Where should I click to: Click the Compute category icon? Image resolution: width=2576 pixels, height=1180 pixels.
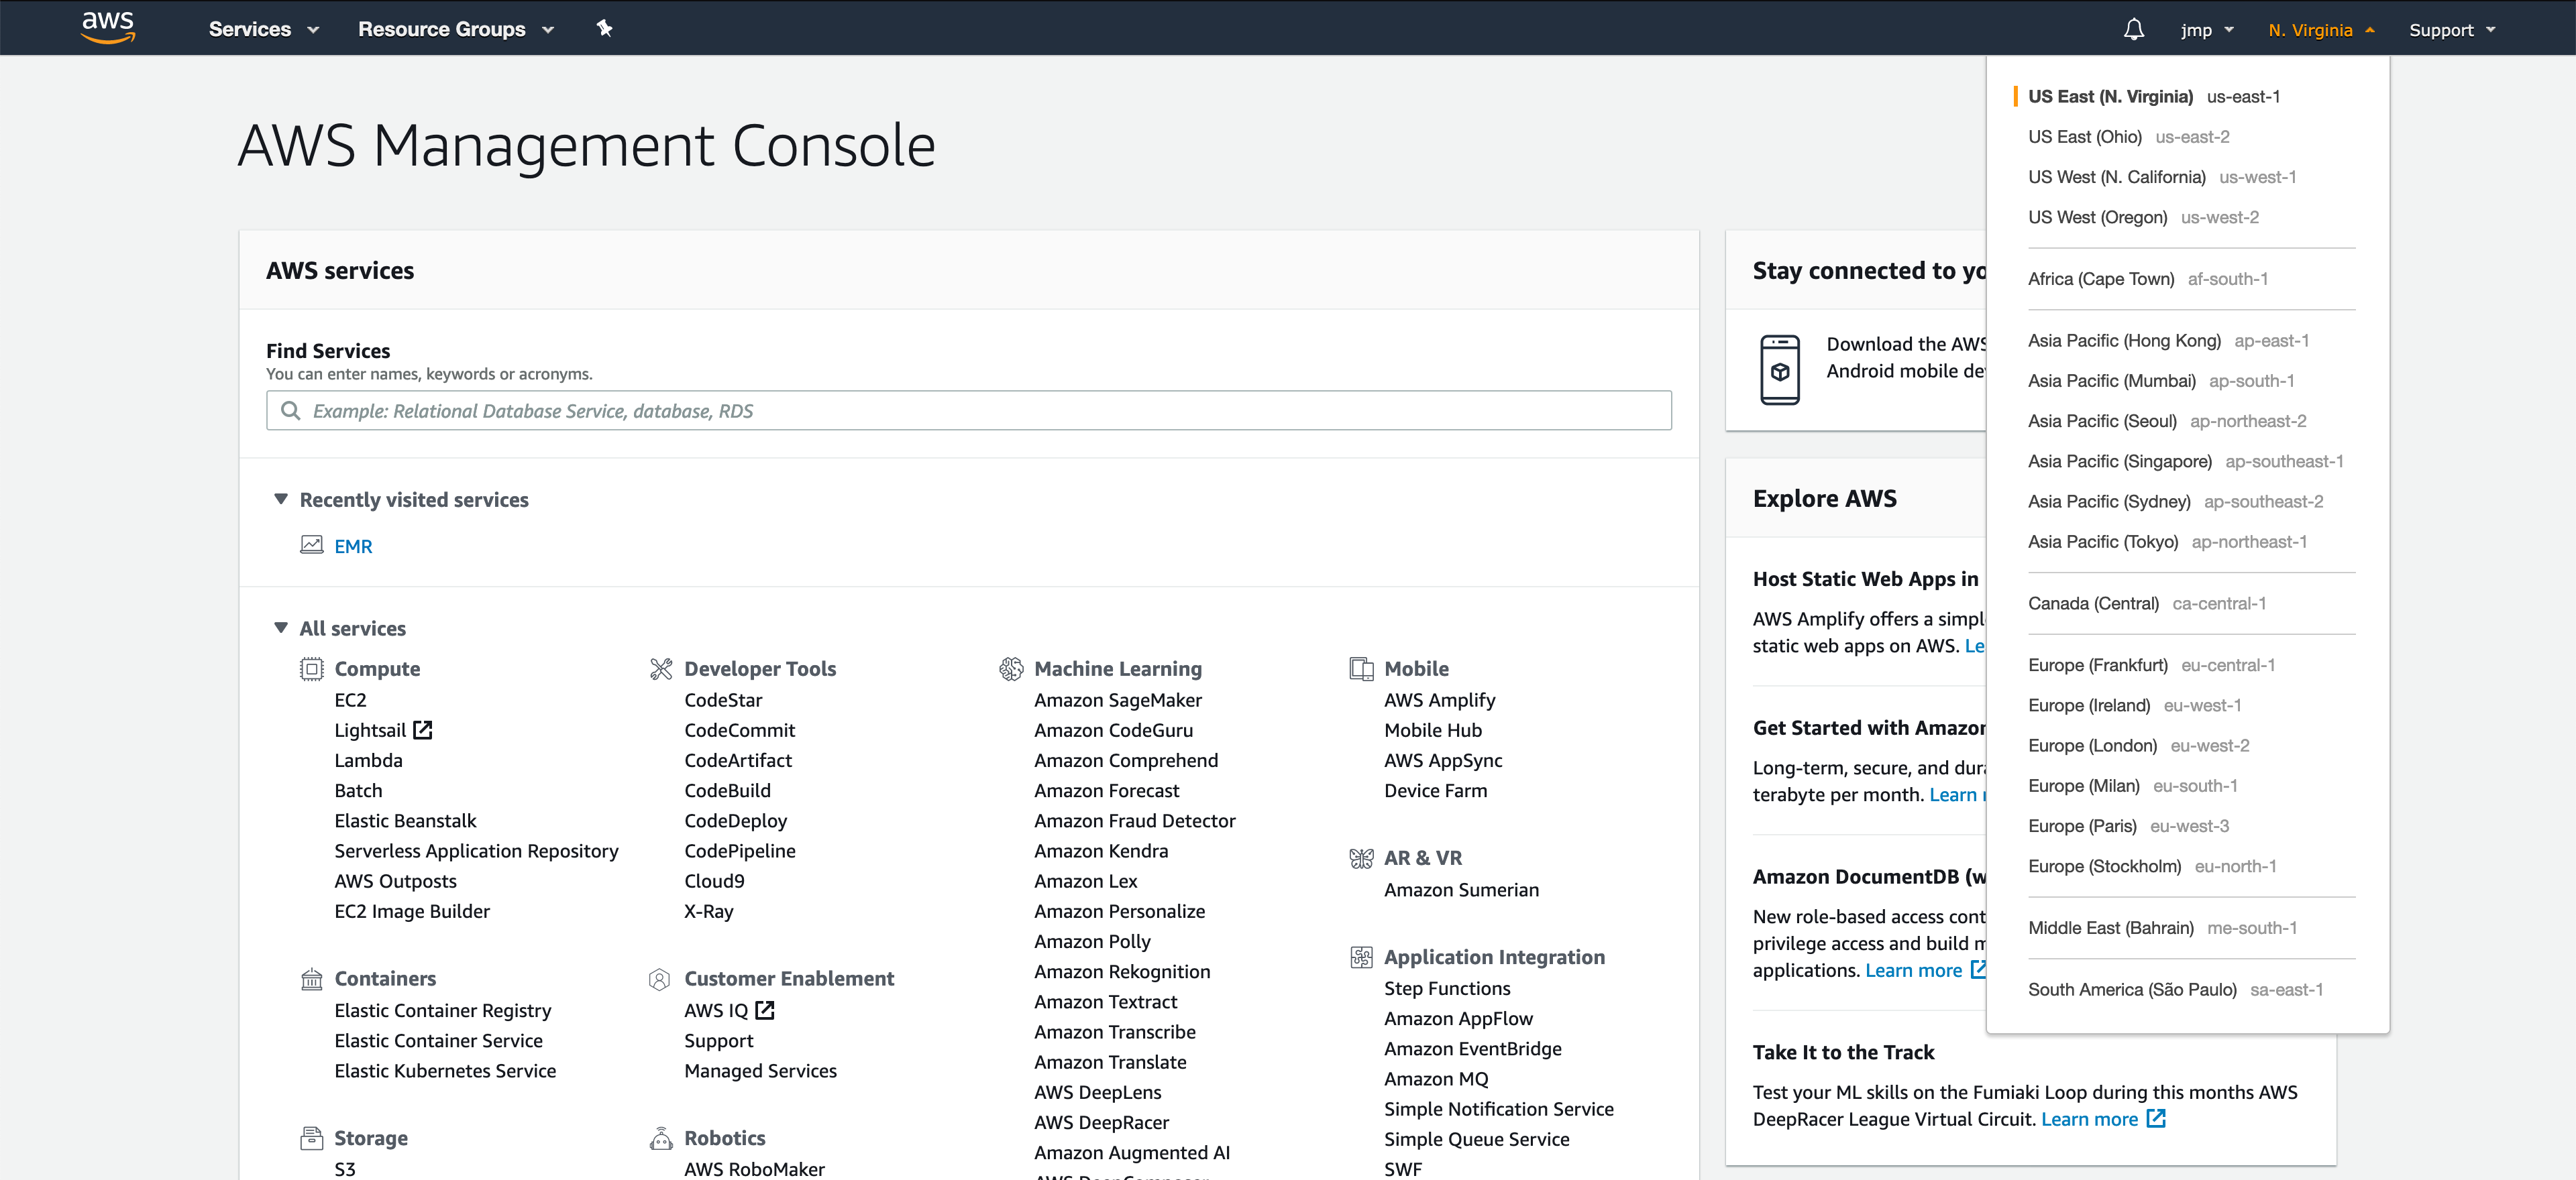pyautogui.click(x=312, y=668)
